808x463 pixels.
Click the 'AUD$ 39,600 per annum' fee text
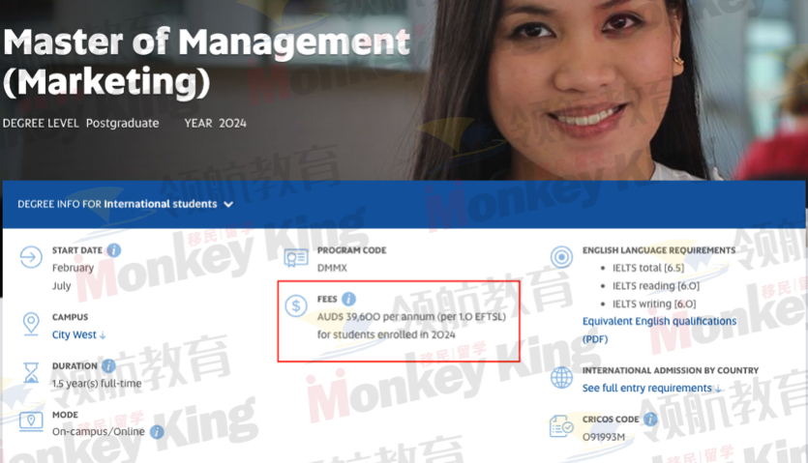[x=375, y=317]
